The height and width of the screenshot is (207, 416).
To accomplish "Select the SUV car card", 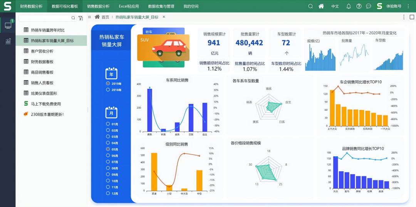I will [163, 48].
